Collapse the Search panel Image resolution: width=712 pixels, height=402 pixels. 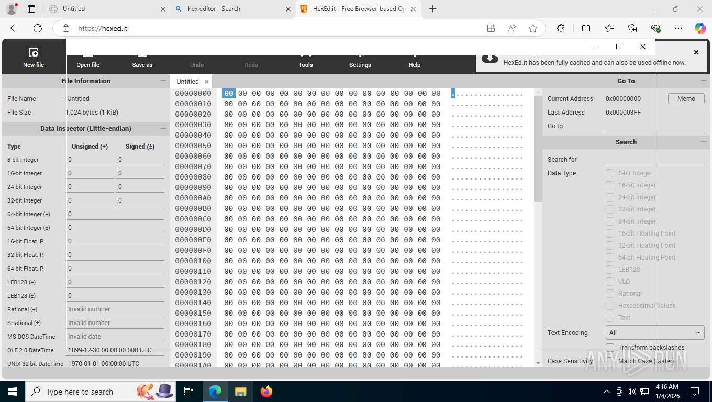point(704,142)
